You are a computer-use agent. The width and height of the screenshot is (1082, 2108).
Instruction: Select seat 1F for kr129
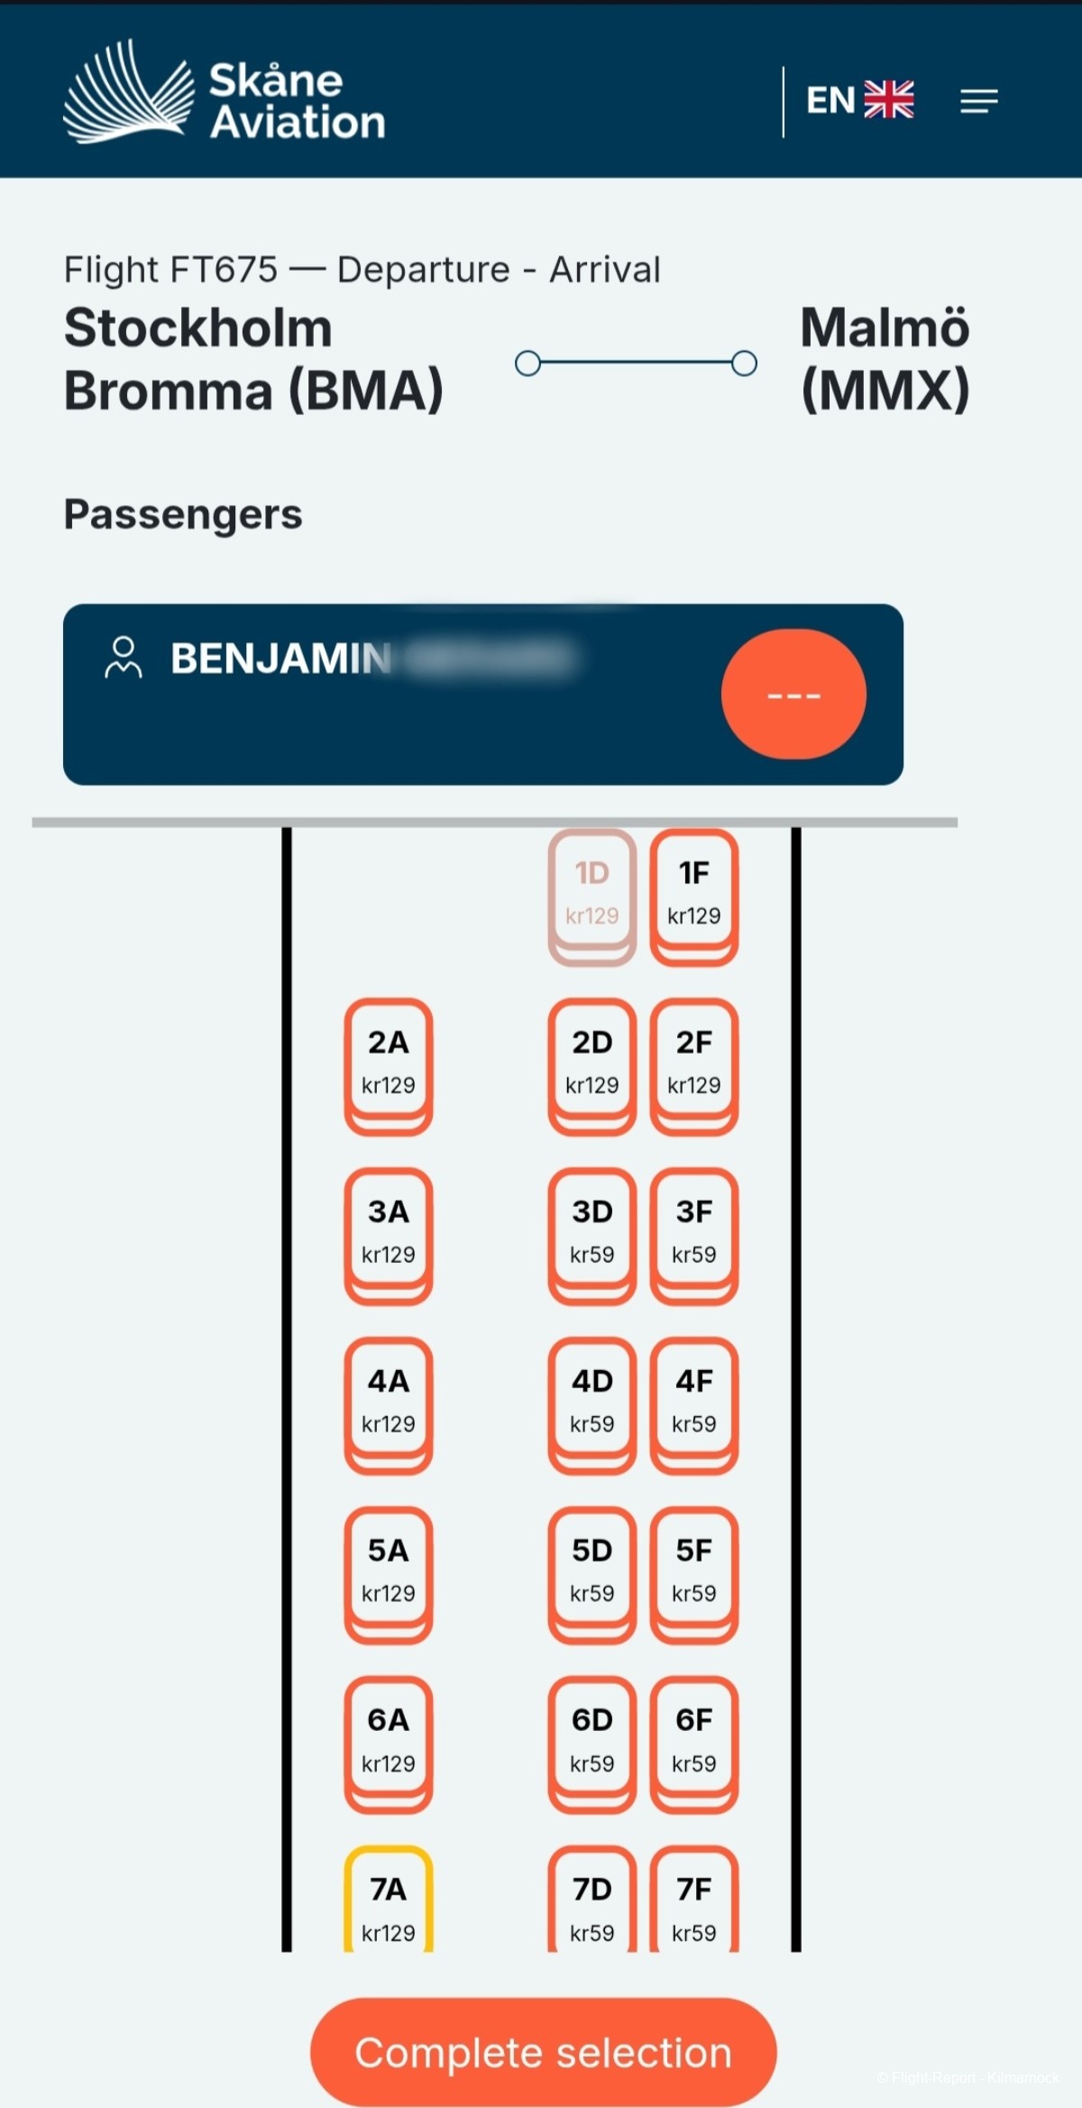click(x=694, y=897)
